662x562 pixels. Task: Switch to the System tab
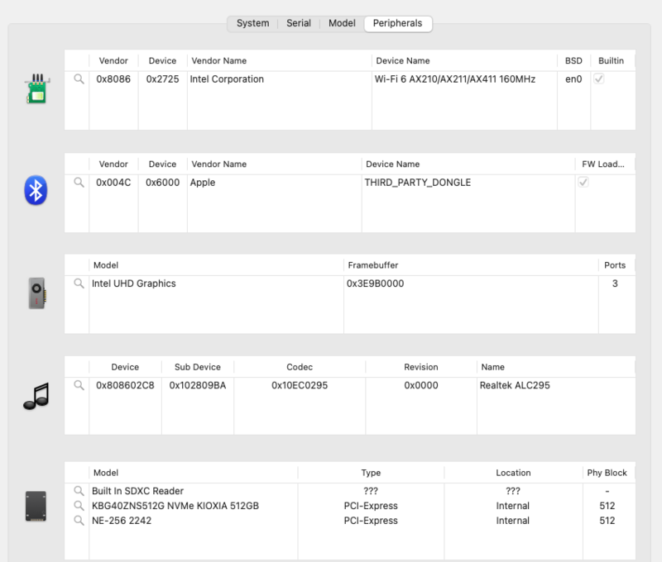[252, 23]
